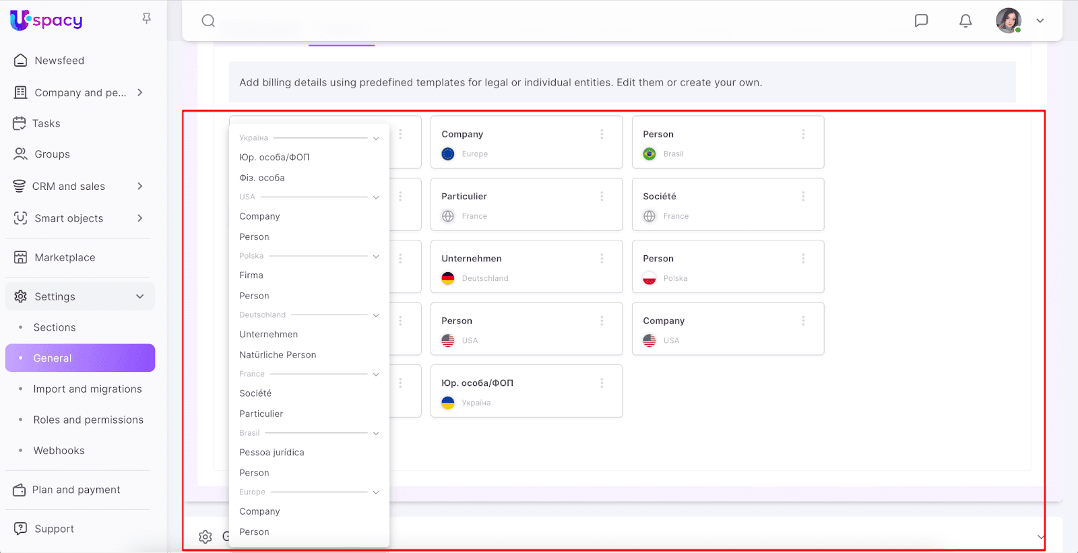The width and height of the screenshot is (1078, 553).
Task: Select Pessoa jurídica template
Action: point(272,453)
